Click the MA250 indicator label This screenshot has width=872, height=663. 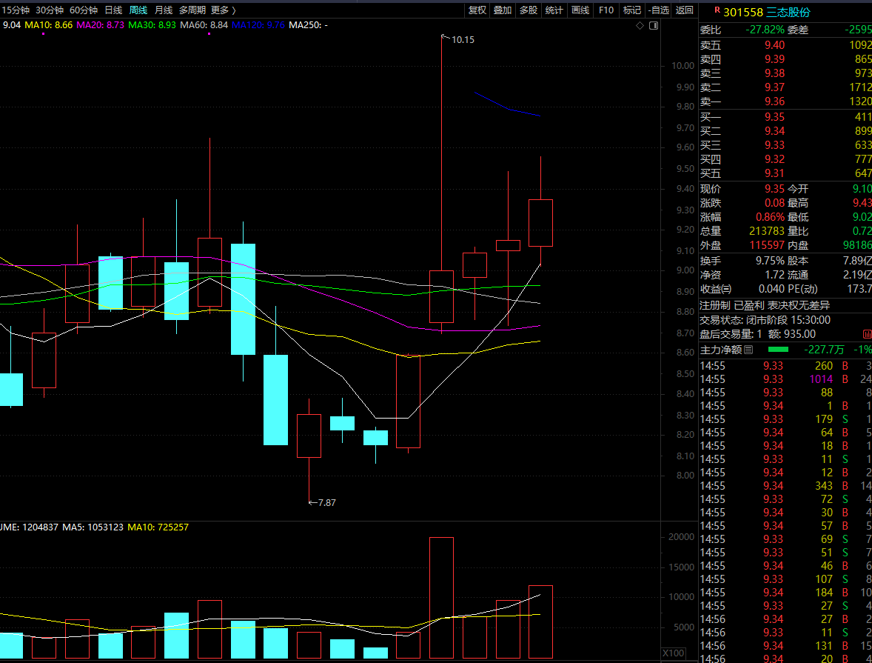point(308,25)
